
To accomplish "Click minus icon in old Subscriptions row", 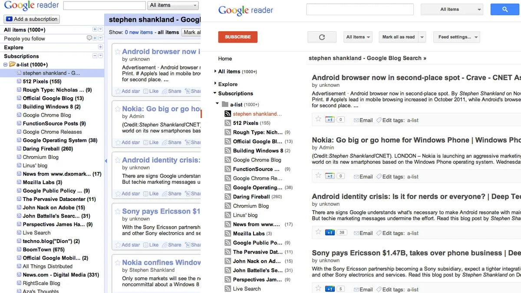I will pos(95,56).
